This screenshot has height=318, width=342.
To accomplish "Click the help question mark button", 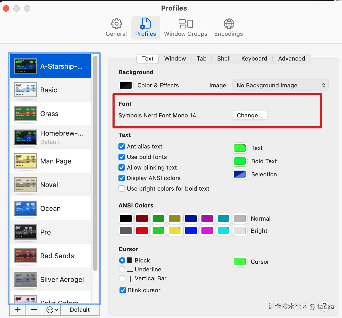I will [x=325, y=306].
